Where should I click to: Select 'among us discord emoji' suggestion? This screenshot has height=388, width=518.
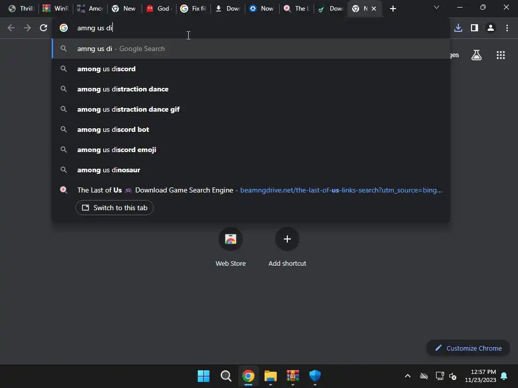pos(251,150)
